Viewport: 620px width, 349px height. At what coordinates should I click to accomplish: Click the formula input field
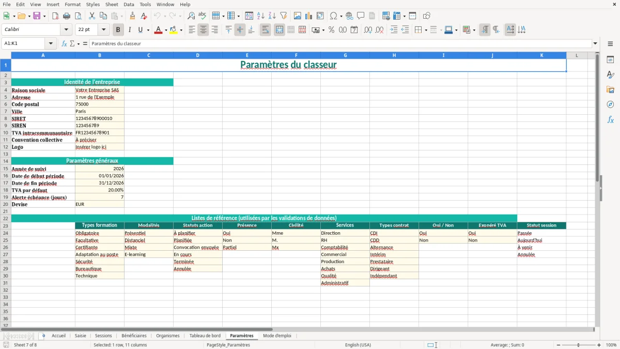click(340, 43)
